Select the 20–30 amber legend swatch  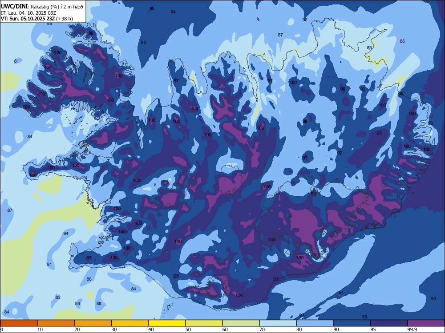tap(93, 323)
